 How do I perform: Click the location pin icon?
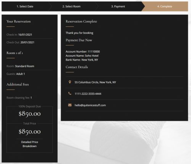tap(70, 82)
